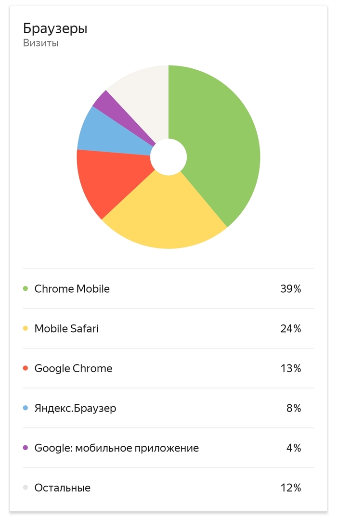Click the blue dot beside Яндекс.Браузер
This screenshot has width=337, height=517.
coord(26,408)
